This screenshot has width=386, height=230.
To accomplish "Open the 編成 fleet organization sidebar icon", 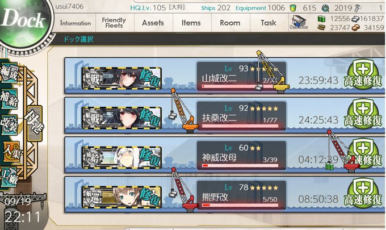I will coord(9,73).
